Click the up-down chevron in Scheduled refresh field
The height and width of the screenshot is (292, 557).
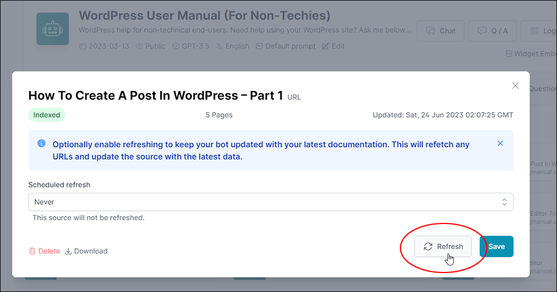click(504, 202)
